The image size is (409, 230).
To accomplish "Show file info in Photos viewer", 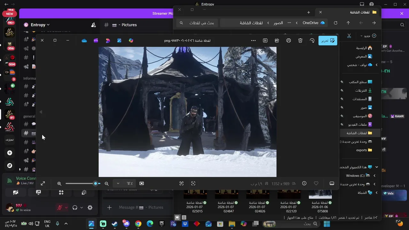I will coord(304,183).
